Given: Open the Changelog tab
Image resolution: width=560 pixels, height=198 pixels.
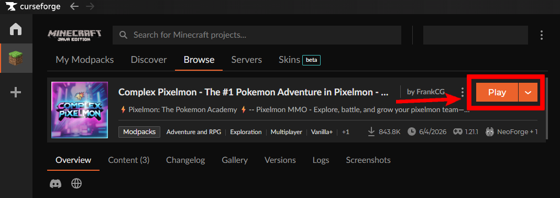Looking at the screenshot, I should tap(185, 160).
